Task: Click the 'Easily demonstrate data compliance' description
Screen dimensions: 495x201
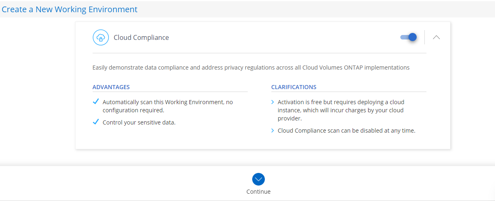Action: (x=251, y=68)
